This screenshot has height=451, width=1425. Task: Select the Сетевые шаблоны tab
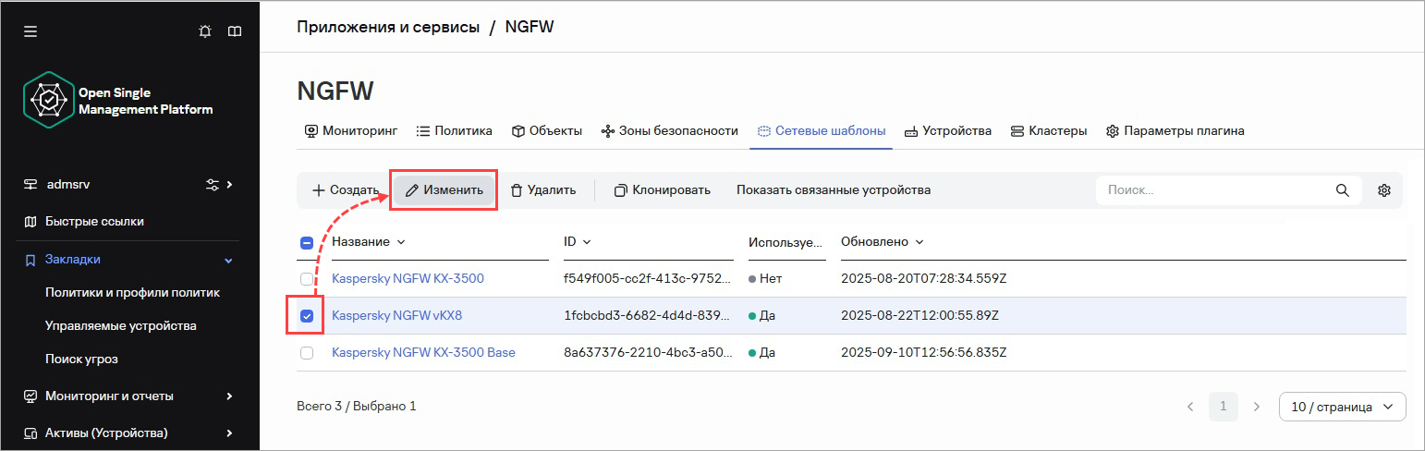(x=822, y=131)
